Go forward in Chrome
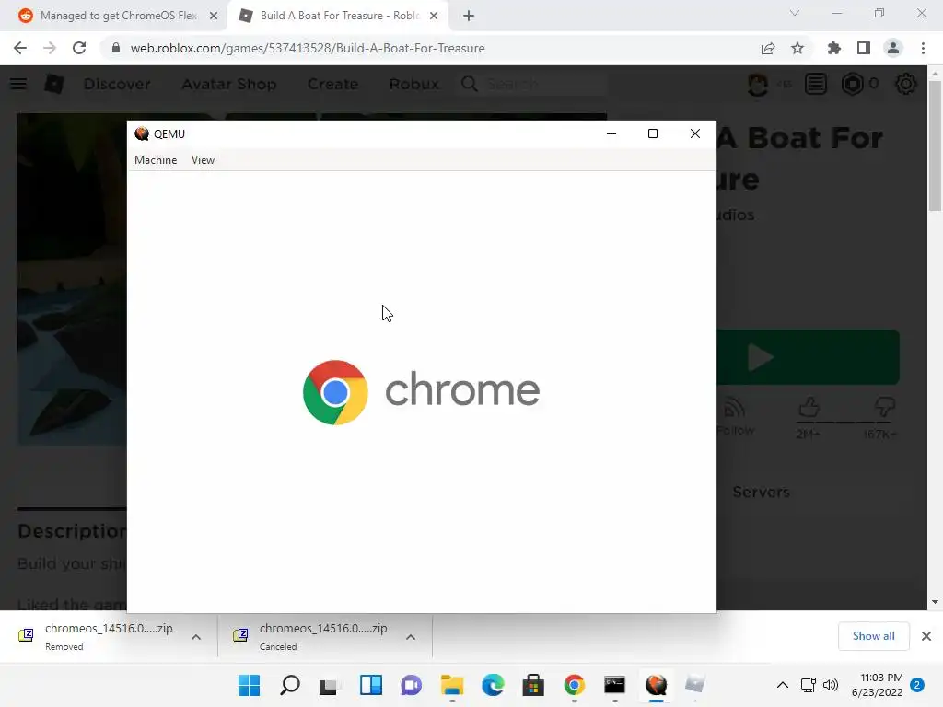 [x=50, y=48]
